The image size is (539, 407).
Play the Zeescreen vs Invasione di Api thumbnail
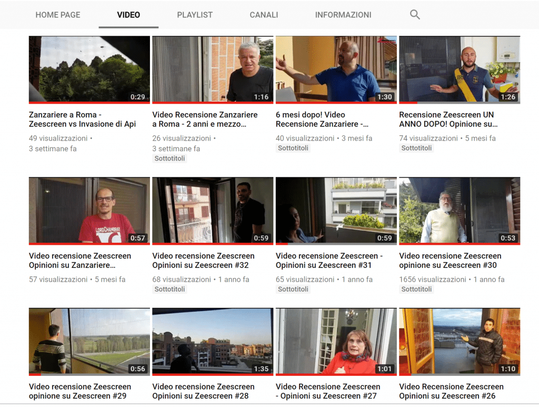[x=89, y=70]
